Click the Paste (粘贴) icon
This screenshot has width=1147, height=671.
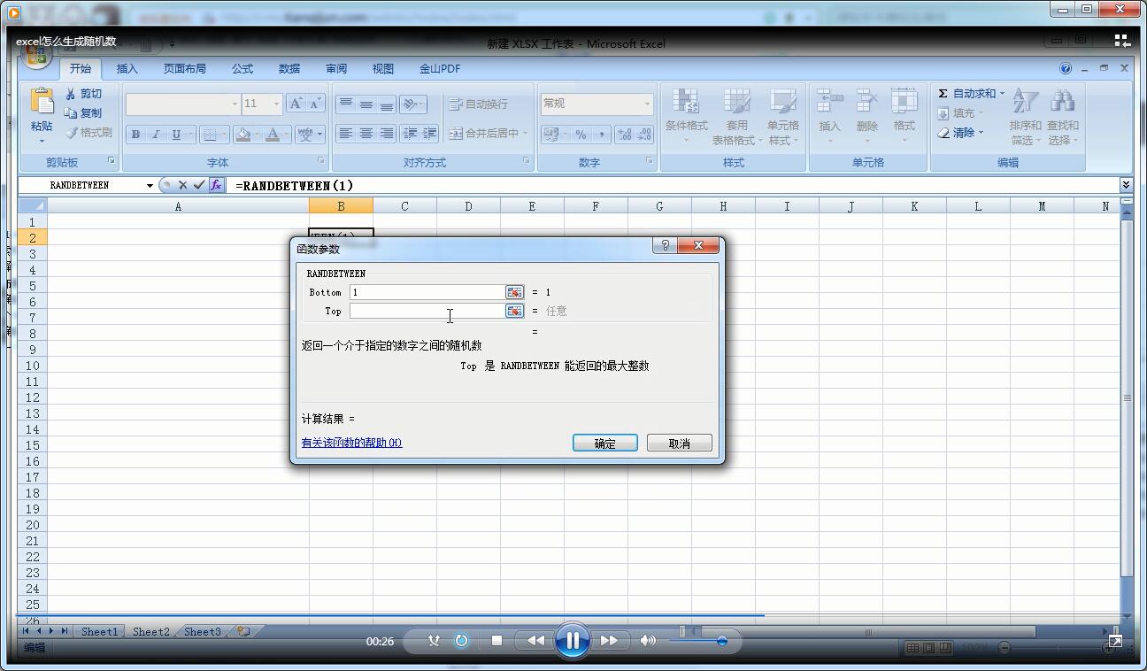click(x=42, y=102)
